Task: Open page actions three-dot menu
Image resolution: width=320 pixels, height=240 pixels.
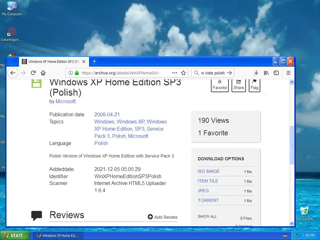Action: click(x=174, y=73)
